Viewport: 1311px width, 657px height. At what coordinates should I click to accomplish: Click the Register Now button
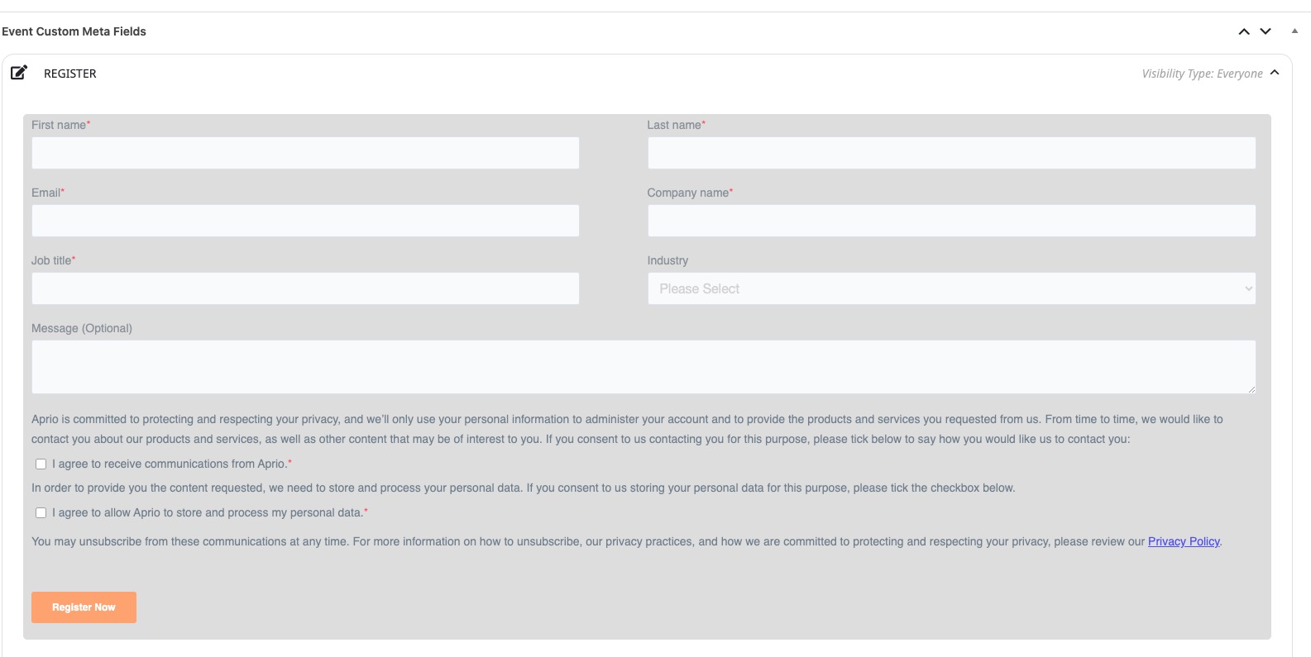[84, 607]
